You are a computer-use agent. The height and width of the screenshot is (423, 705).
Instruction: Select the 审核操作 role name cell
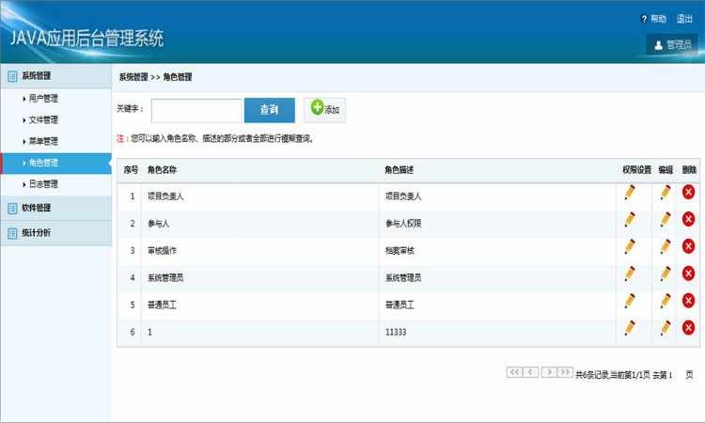(x=162, y=251)
